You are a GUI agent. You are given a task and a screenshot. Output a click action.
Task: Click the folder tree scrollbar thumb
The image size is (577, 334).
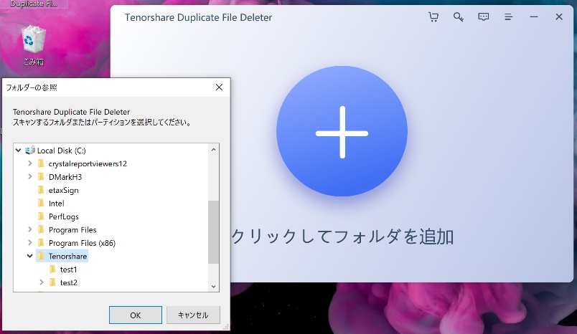[213, 232]
